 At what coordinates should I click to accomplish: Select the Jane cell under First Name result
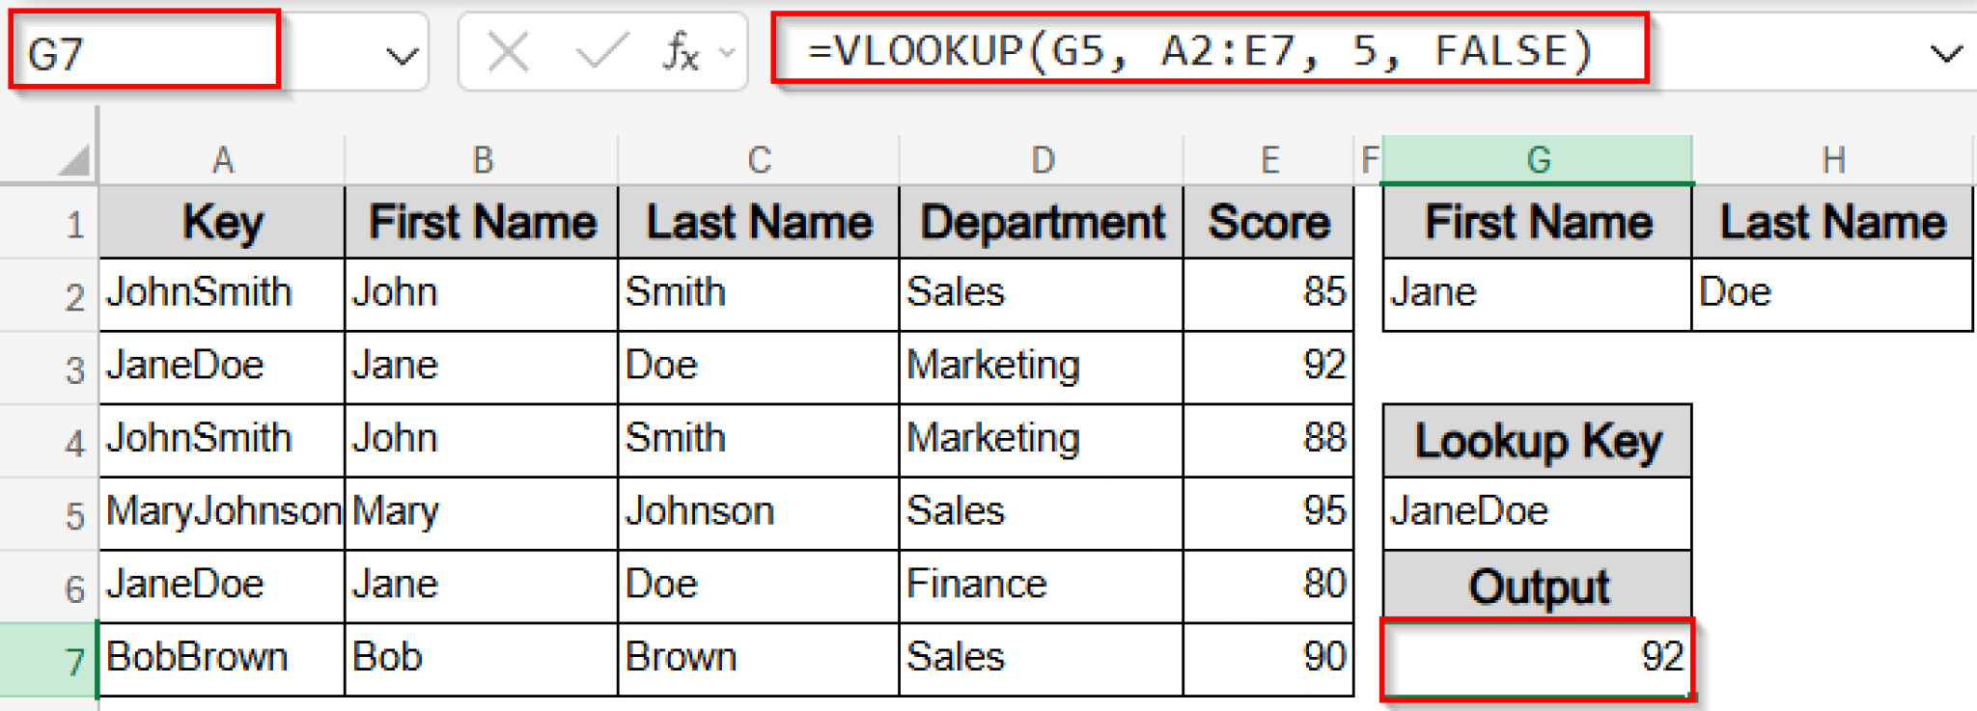click(1537, 293)
